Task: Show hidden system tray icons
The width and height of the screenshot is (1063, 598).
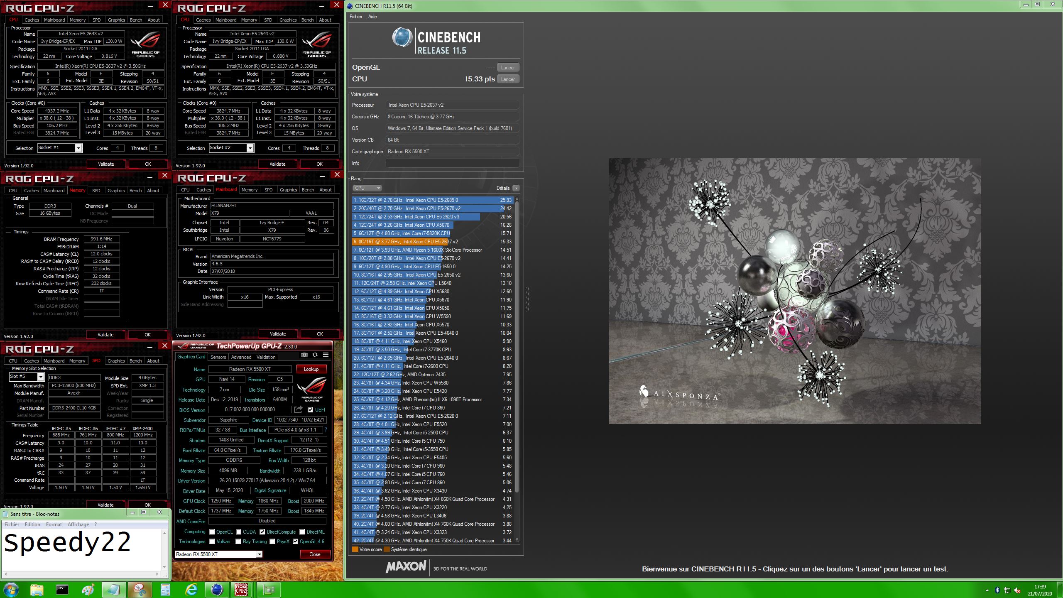Action: click(x=987, y=590)
